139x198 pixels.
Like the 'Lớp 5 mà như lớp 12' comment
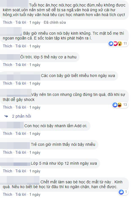[8, 171]
